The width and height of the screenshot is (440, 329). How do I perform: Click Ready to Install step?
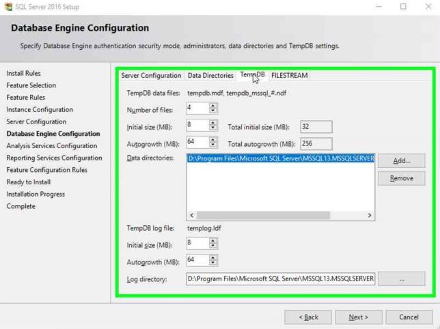point(29,182)
